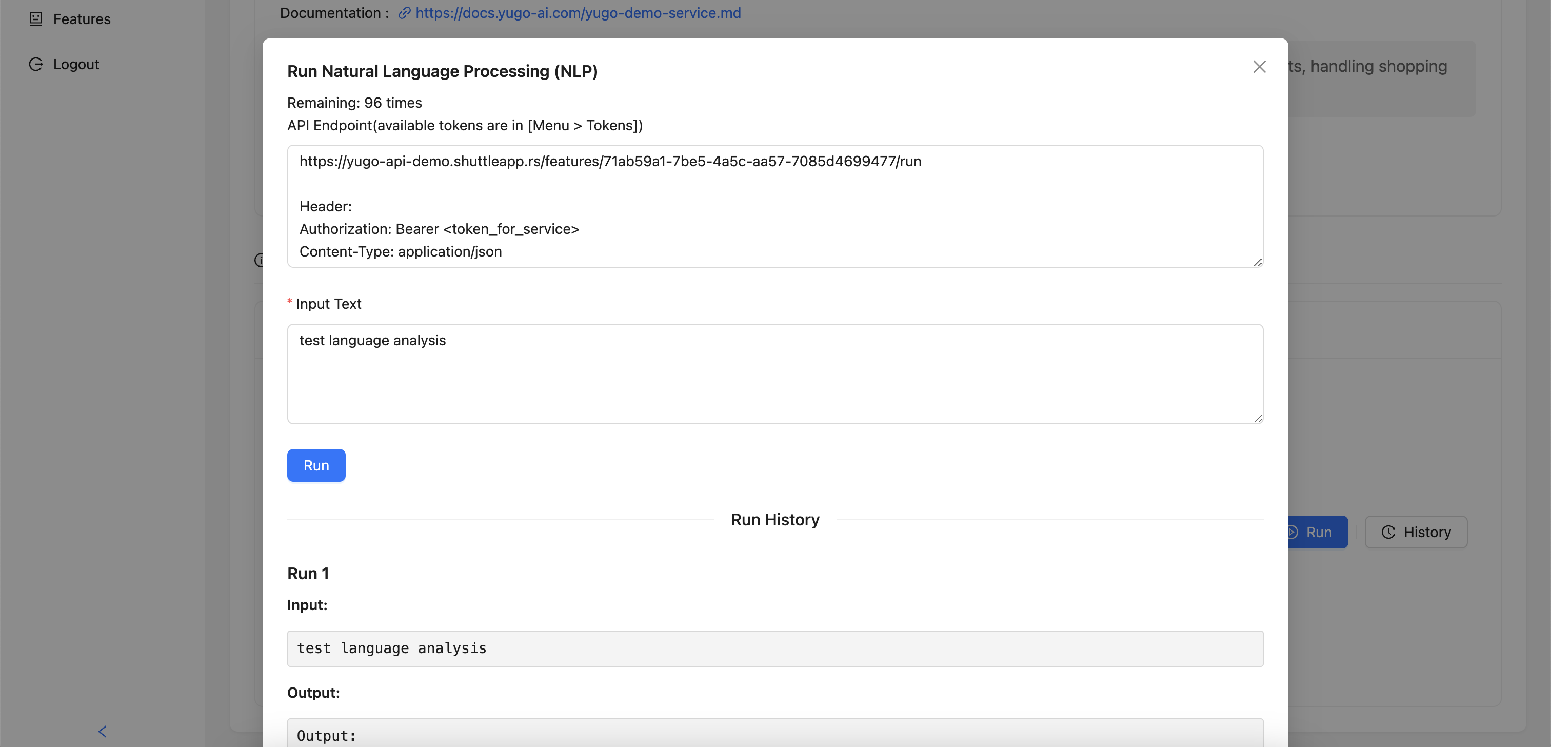Click the Input Text field label
Screen dimensions: 1551x747
(x=328, y=304)
